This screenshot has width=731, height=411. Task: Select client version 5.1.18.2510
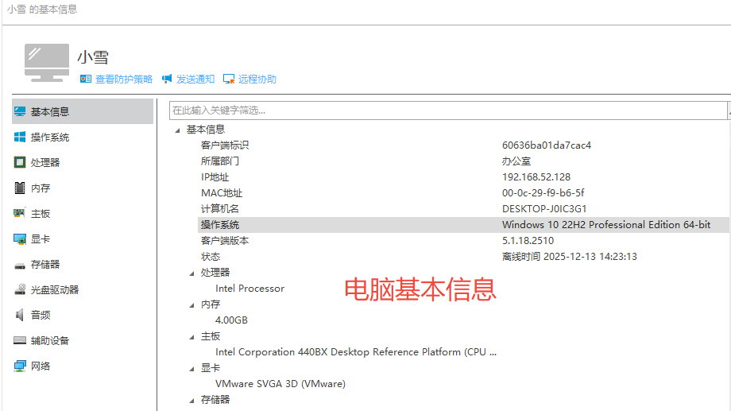click(528, 240)
